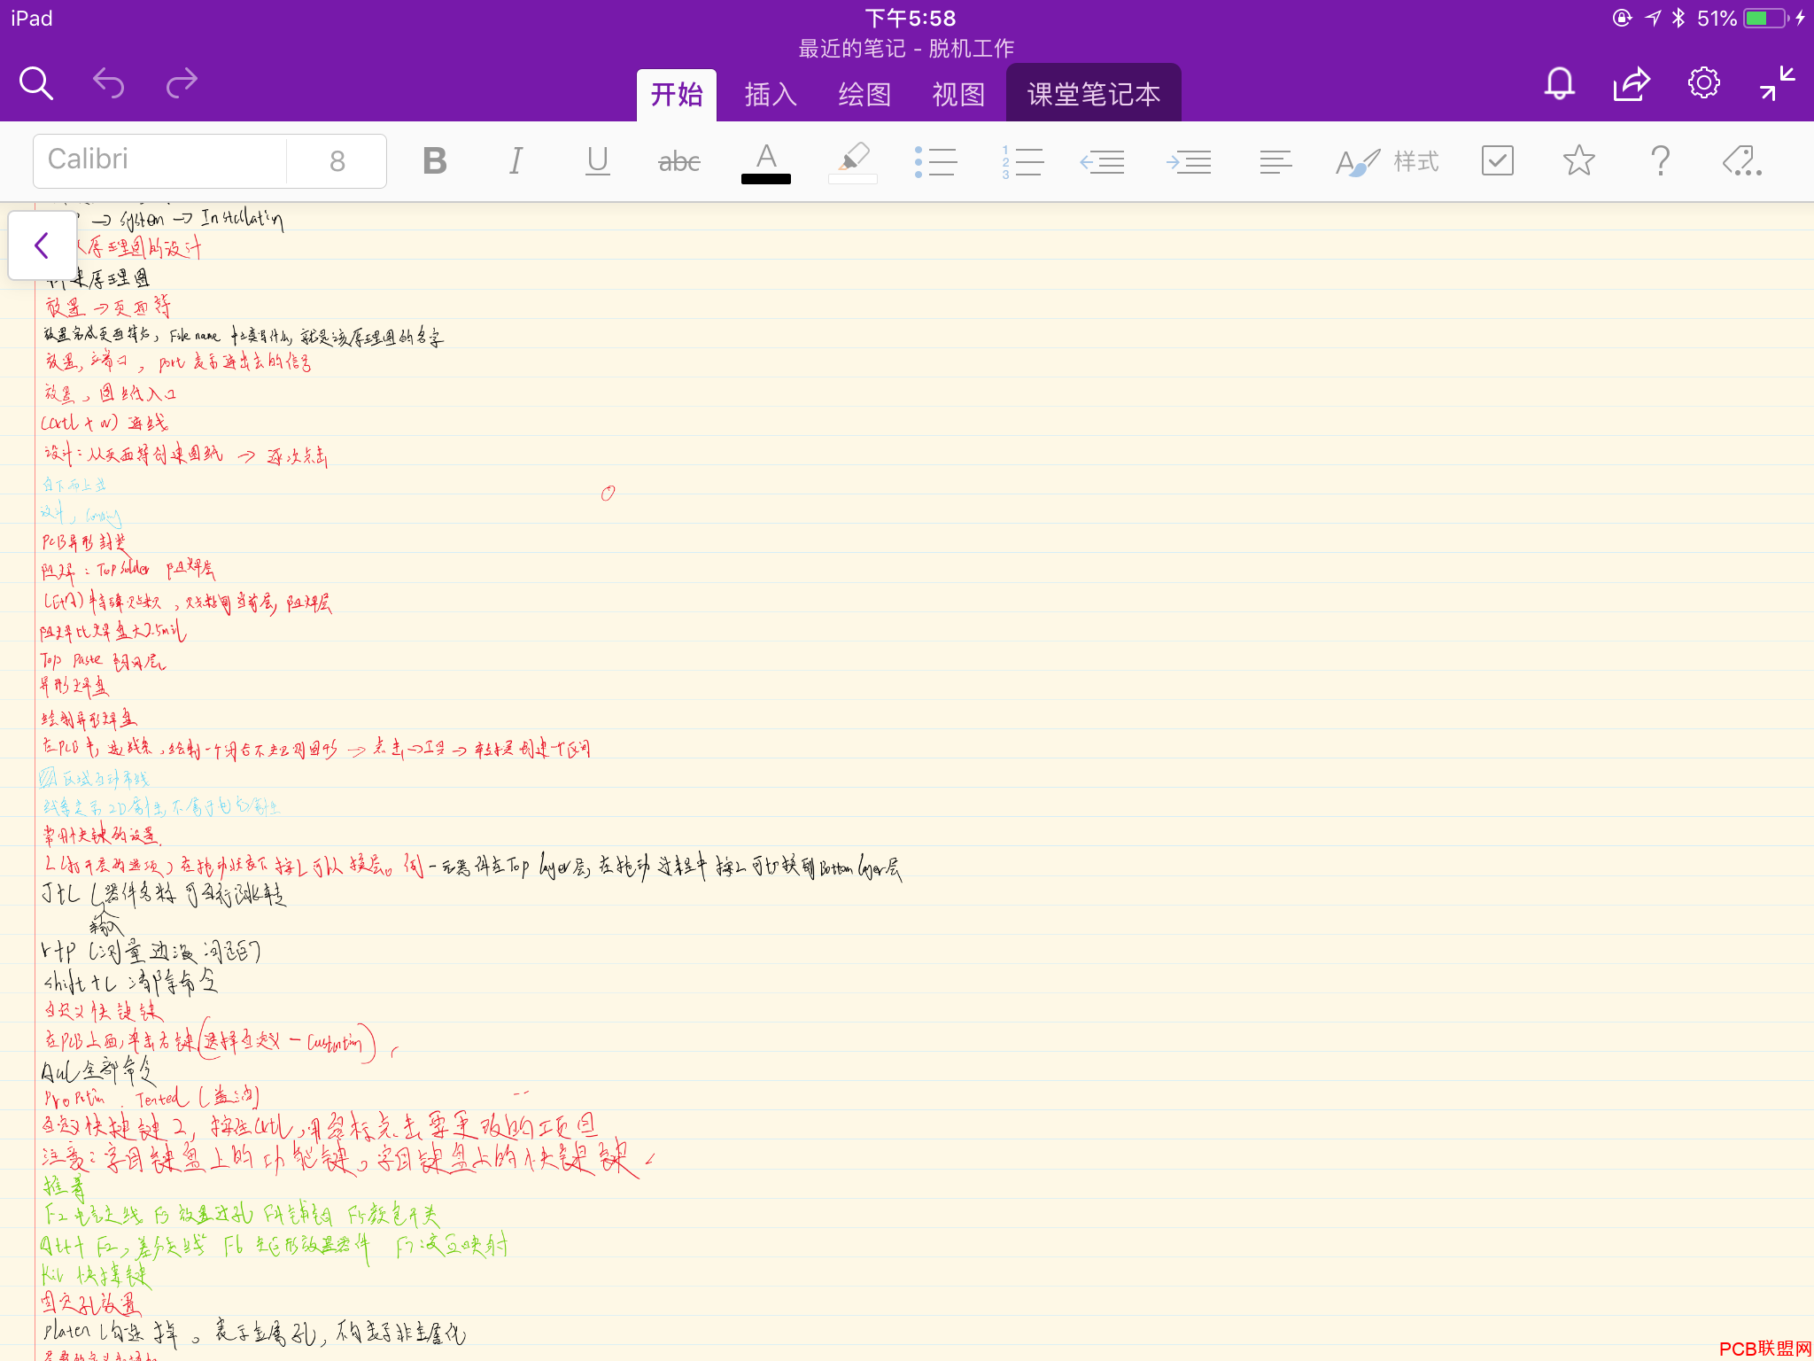The width and height of the screenshot is (1814, 1361).
Task: Decrease indent of paragraph
Action: [x=1102, y=161]
